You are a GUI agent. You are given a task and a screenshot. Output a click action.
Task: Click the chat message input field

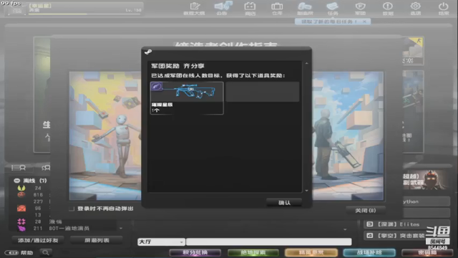[269, 242]
